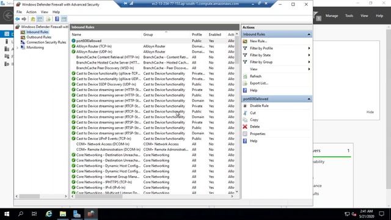This screenshot has height=220, width=391.
Task: Click Server Manager notifications flag icon
Action: click(x=316, y=16)
